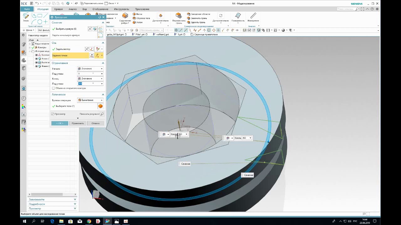Open the Меню dropdown
401x225 pixels.
28,30
